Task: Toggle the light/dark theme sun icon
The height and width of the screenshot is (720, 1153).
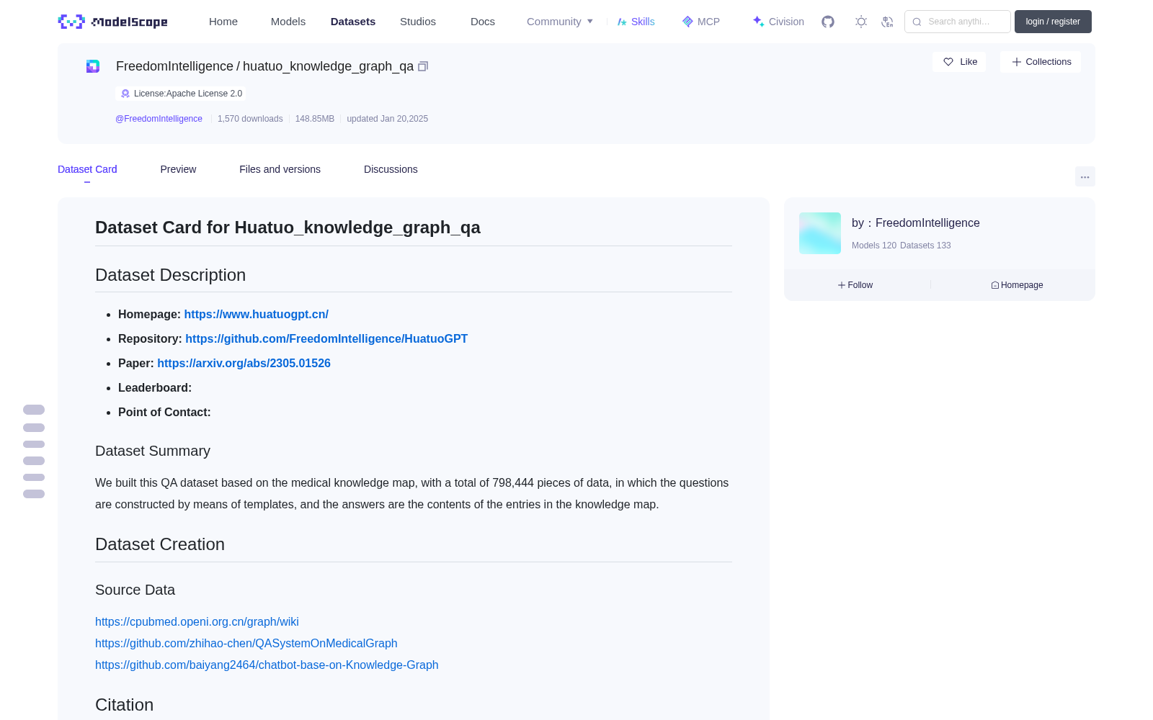Action: [x=861, y=22]
